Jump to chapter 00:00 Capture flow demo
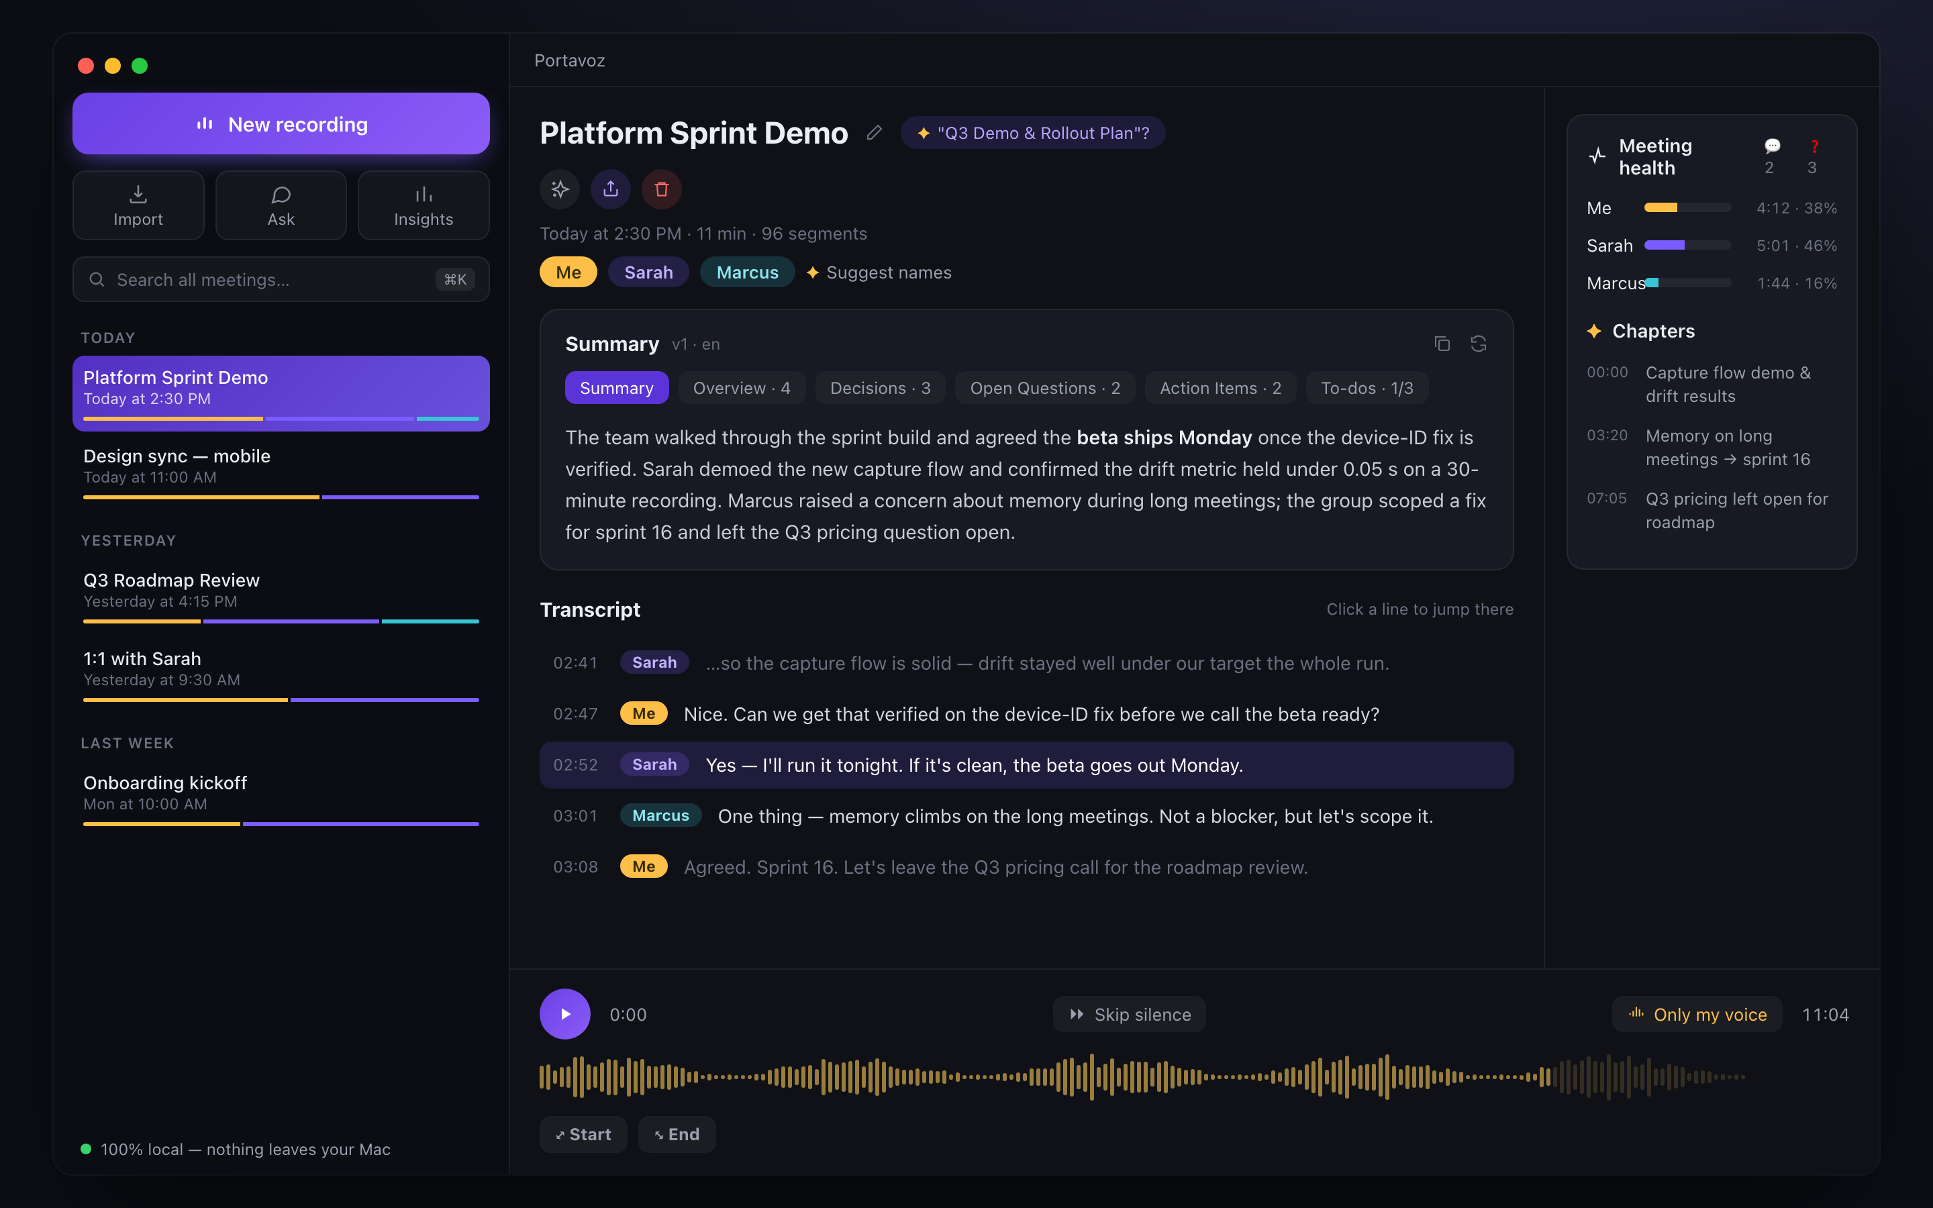Screen dimensions: 1933x1208 click(x=1712, y=385)
